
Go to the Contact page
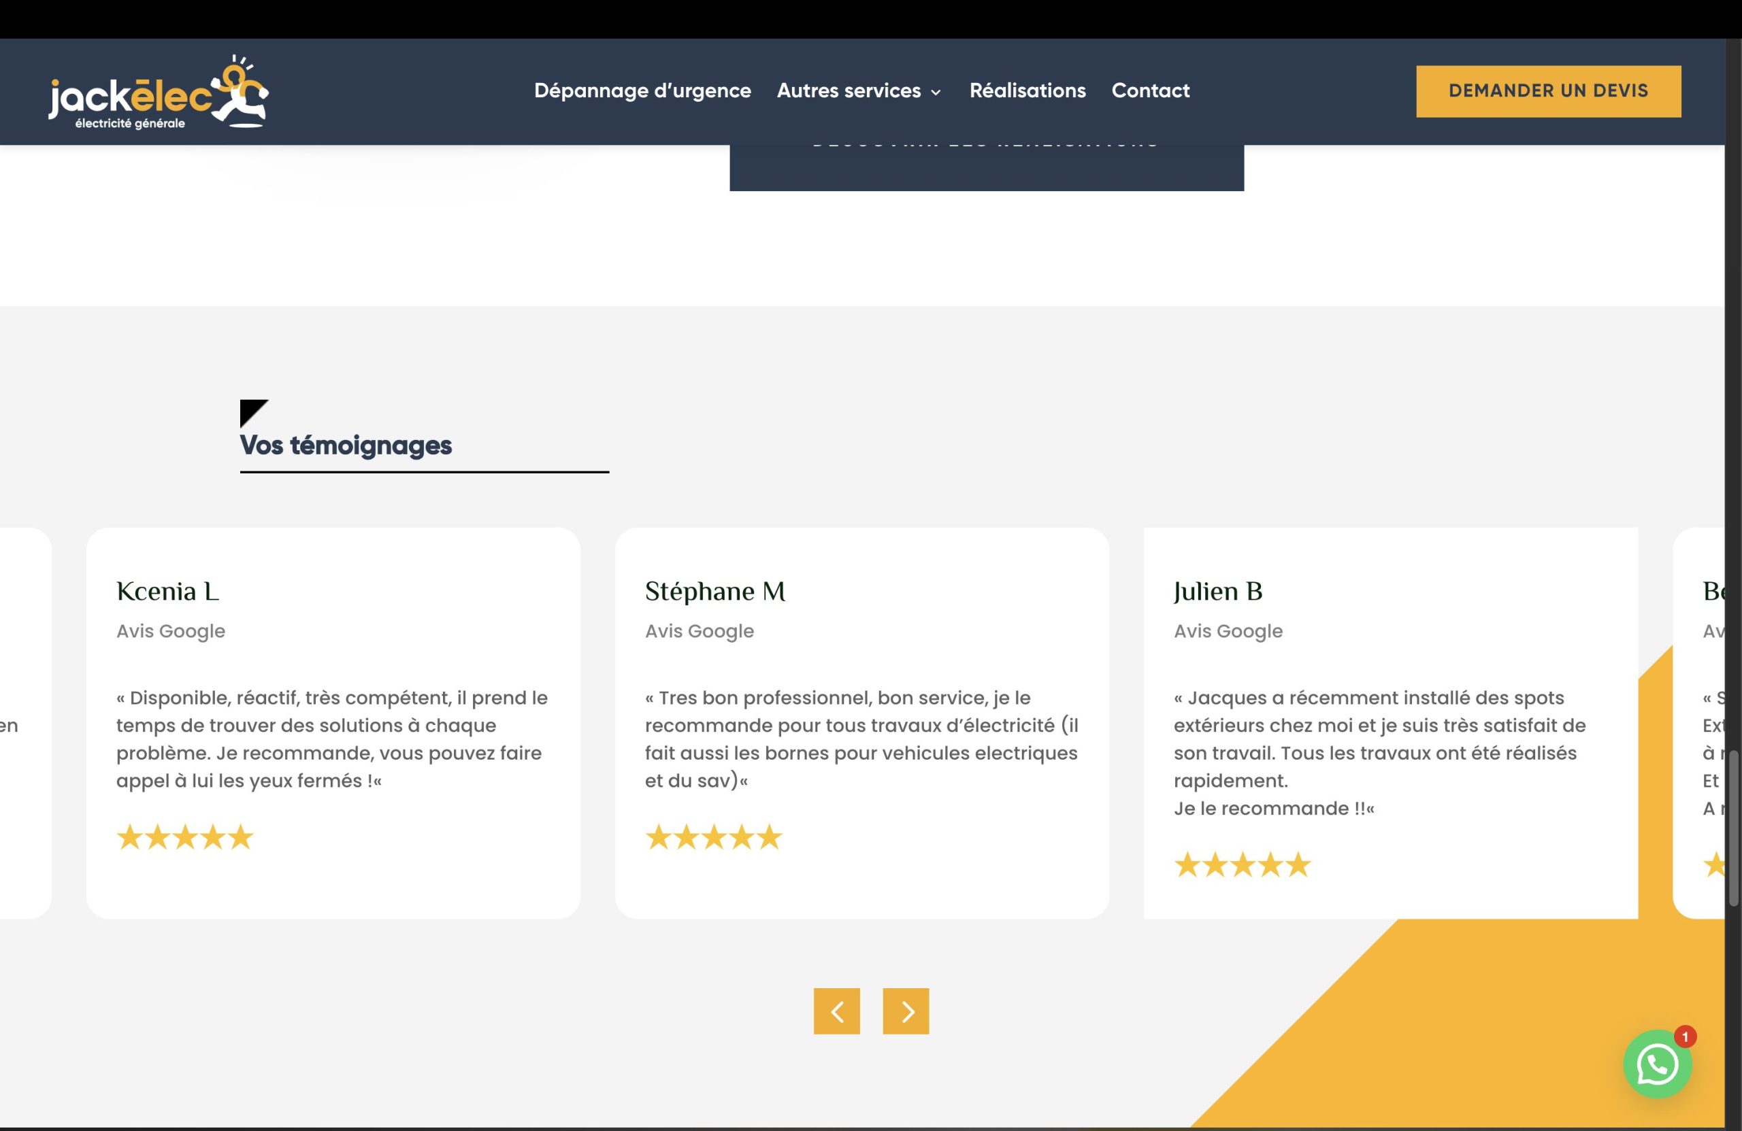[x=1150, y=90]
